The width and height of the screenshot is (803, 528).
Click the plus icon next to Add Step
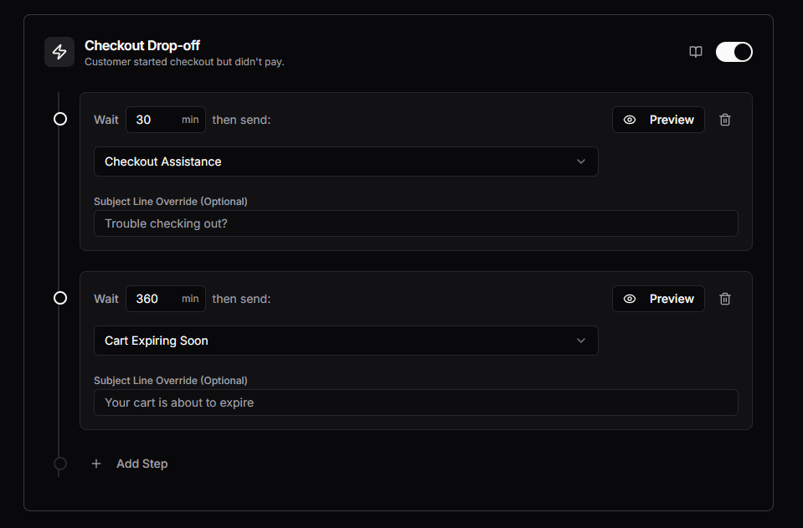coord(95,463)
